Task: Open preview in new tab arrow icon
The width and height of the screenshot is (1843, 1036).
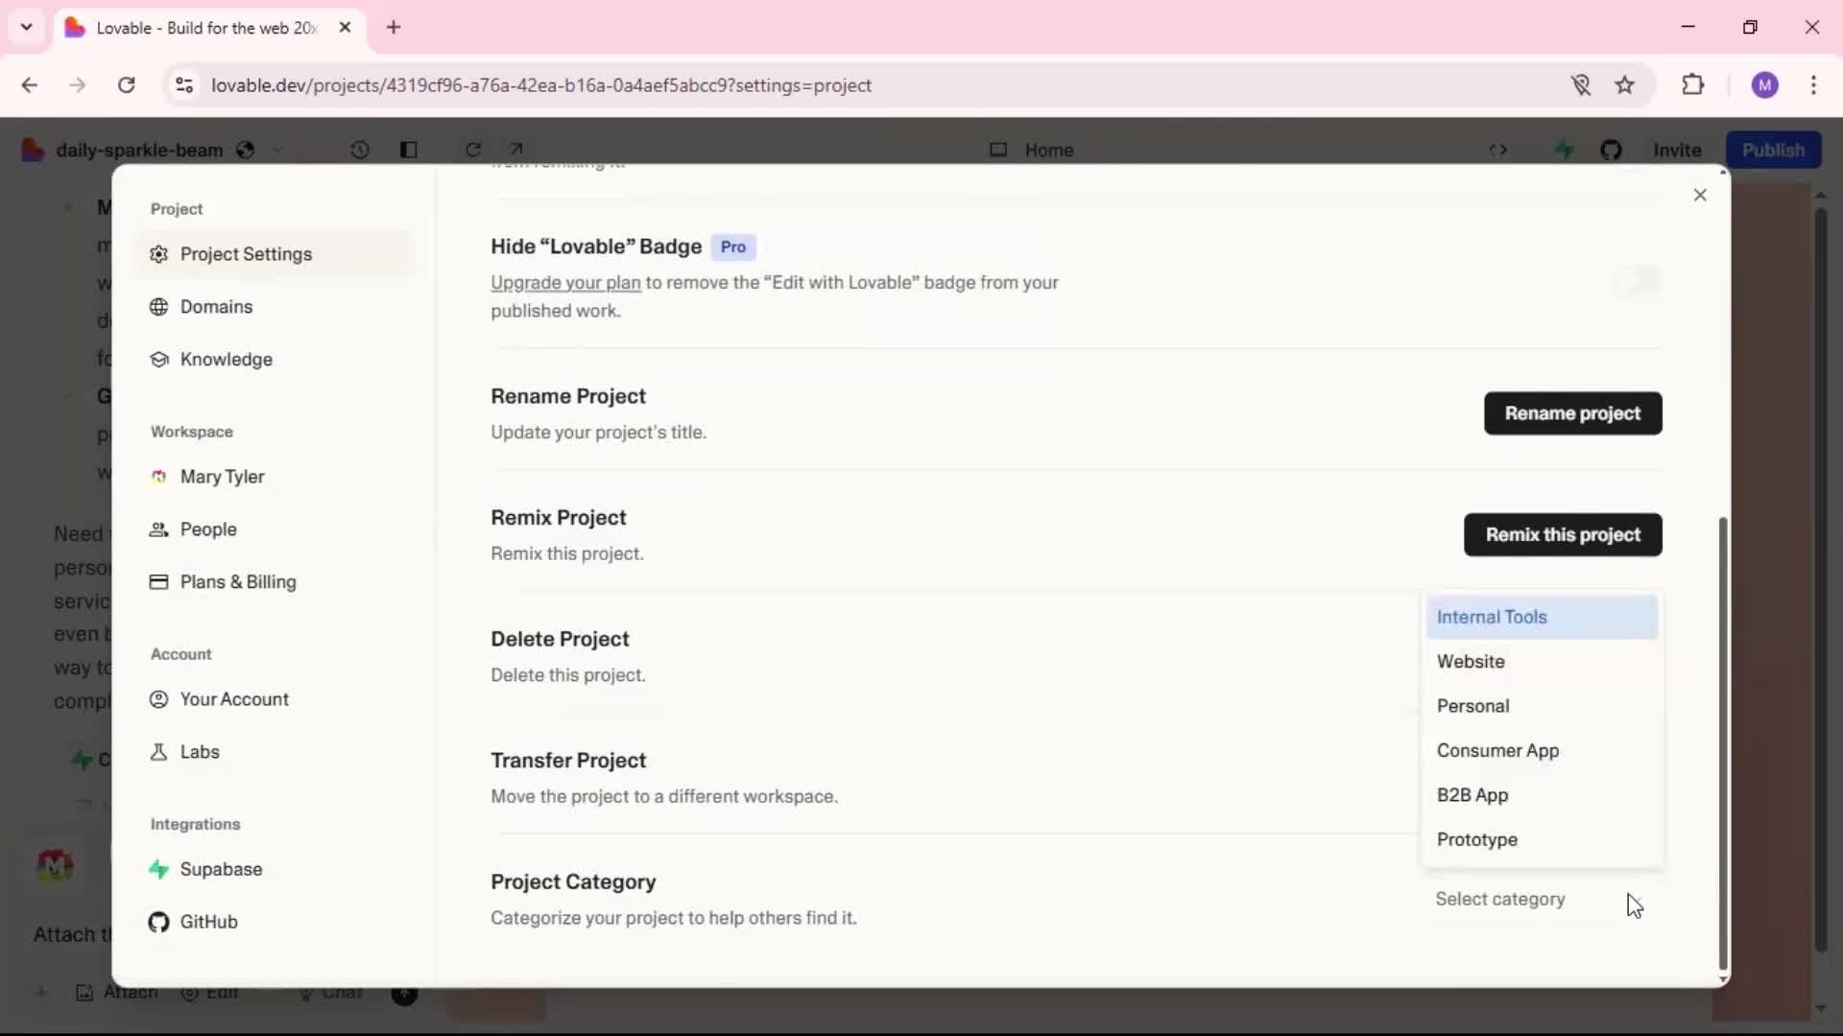Action: (x=516, y=150)
